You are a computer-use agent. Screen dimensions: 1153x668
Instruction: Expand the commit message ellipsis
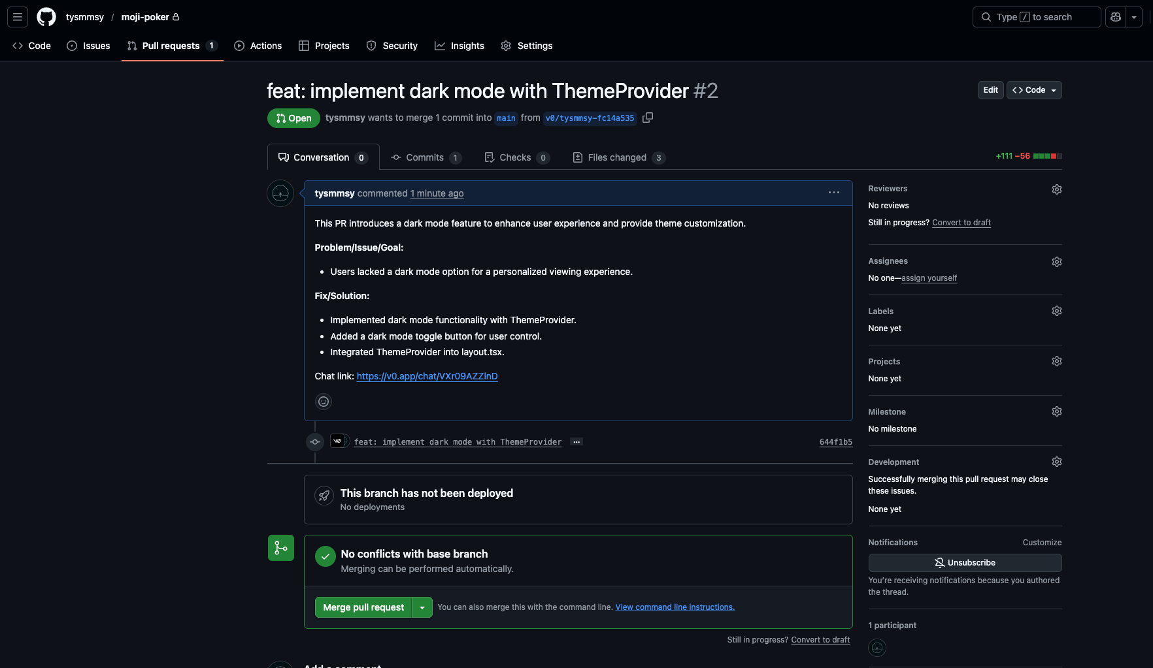tap(576, 442)
